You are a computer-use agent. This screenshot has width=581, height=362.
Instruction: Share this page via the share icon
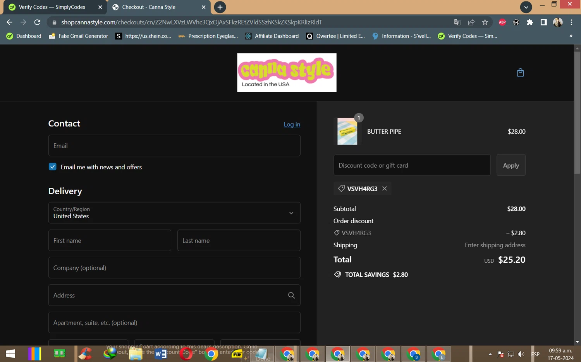[x=471, y=22]
